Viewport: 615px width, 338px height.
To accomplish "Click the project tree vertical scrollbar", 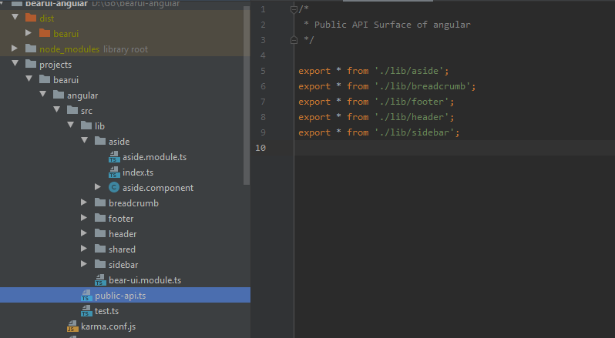I will coord(247,95).
